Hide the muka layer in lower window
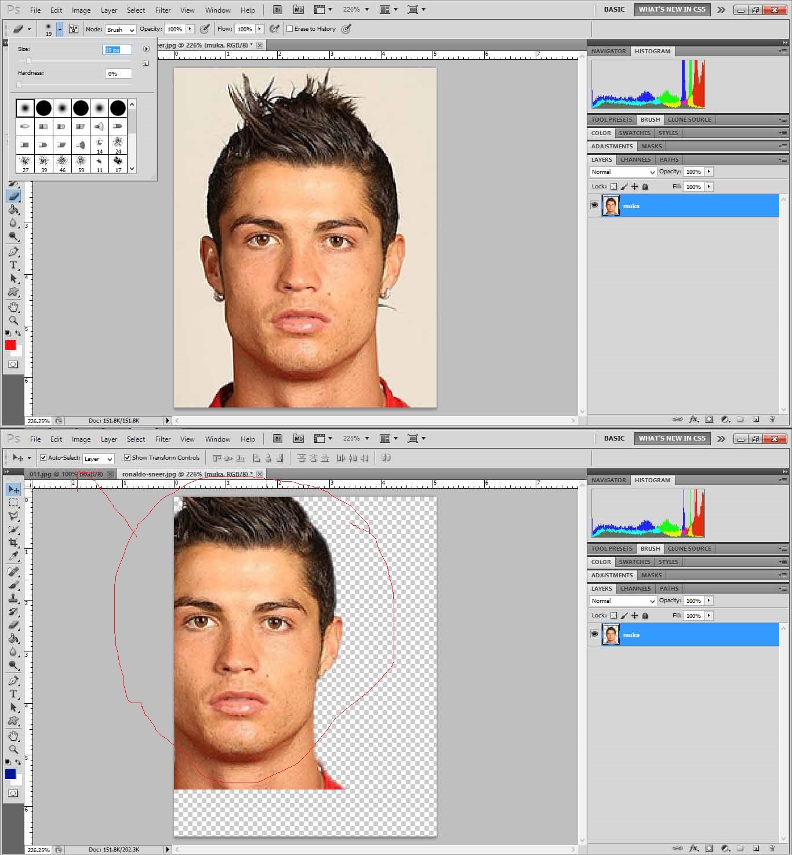Image resolution: width=792 pixels, height=855 pixels. pyautogui.click(x=594, y=634)
